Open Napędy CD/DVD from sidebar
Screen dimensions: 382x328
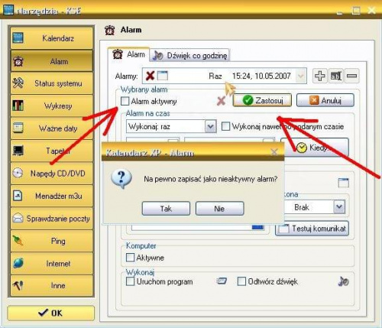(x=52, y=174)
